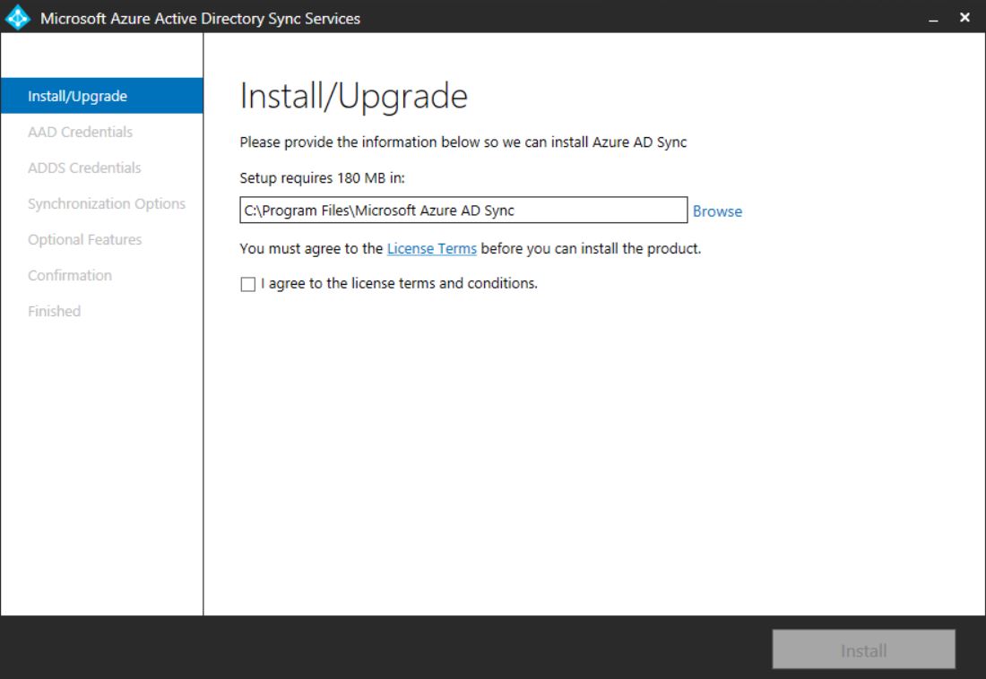Select the Synchronization Options step
Screen dimensions: 986x679
point(107,203)
